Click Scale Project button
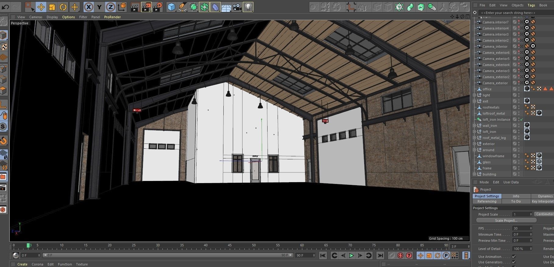 click(x=506, y=220)
